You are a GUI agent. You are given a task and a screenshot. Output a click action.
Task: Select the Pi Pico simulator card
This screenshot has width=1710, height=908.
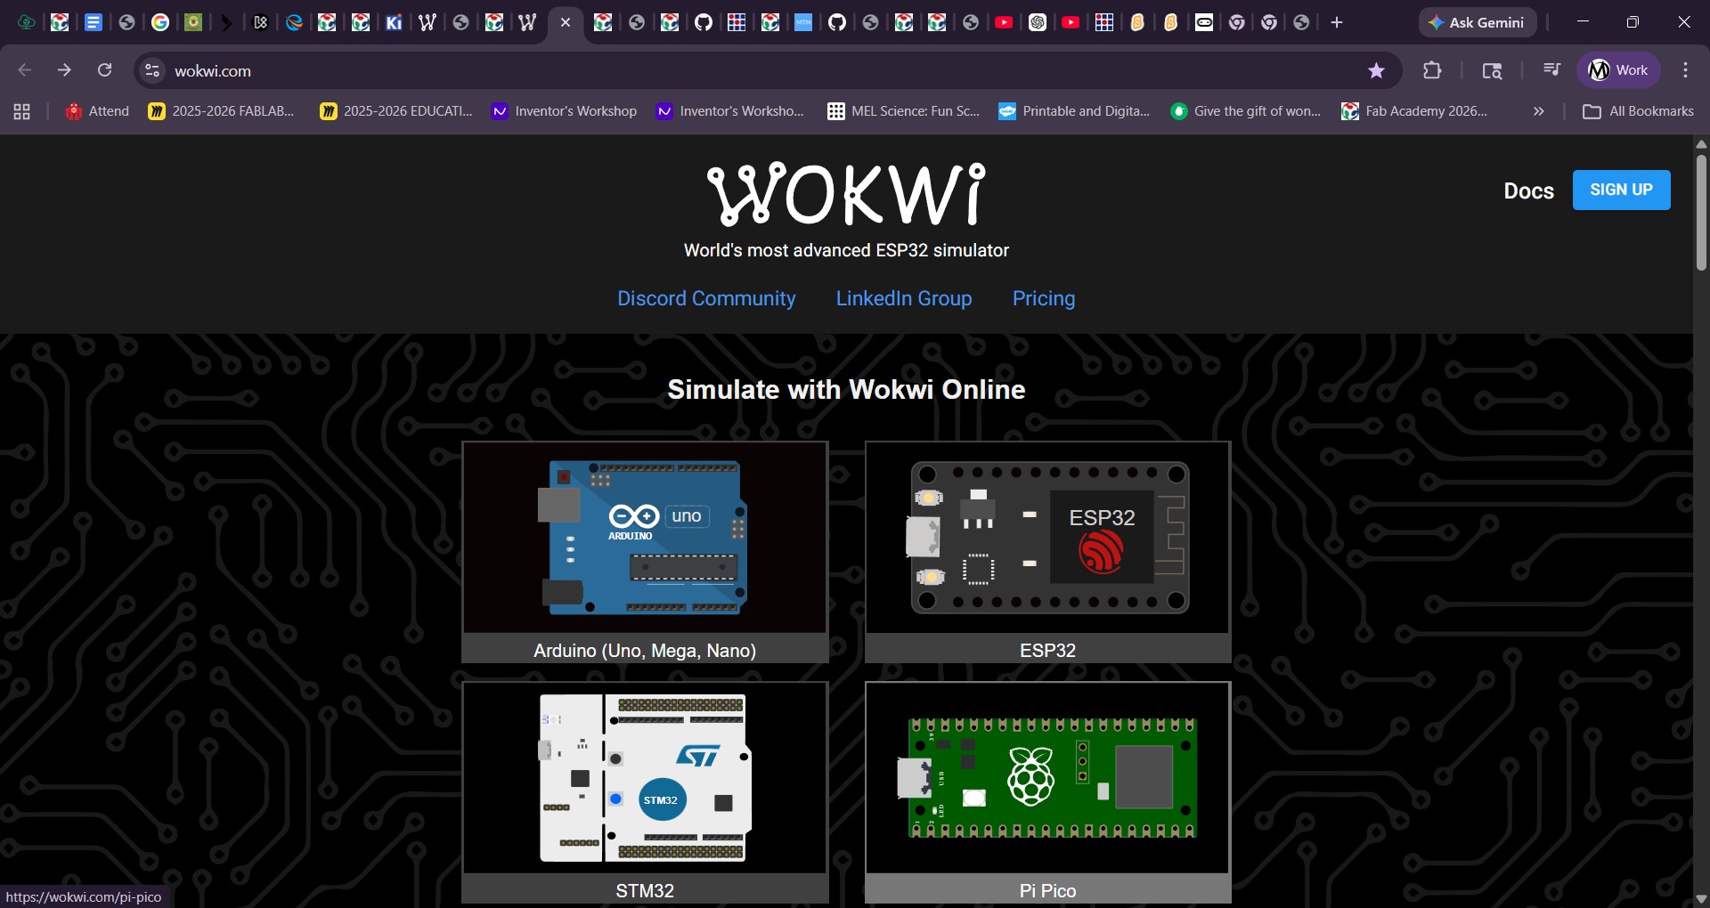click(1047, 792)
